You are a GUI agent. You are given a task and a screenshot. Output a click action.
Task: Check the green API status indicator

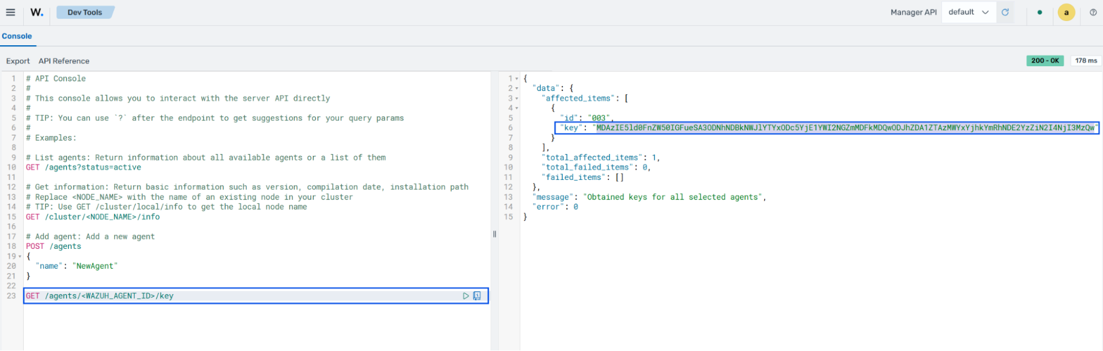pyautogui.click(x=1040, y=12)
